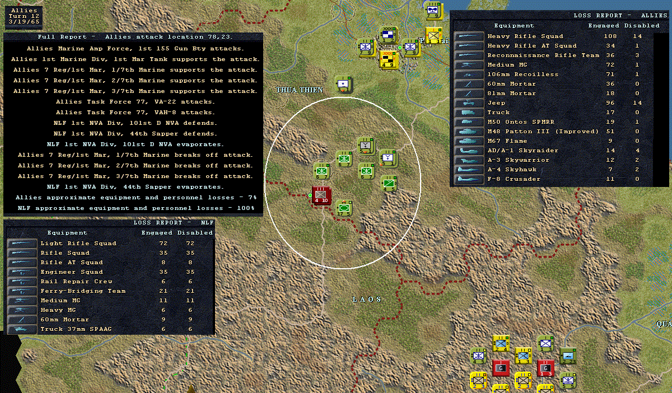The width and height of the screenshot is (672, 393).
Task: Click the A-4 Skyhawk aircraft icon
Action: click(x=468, y=170)
